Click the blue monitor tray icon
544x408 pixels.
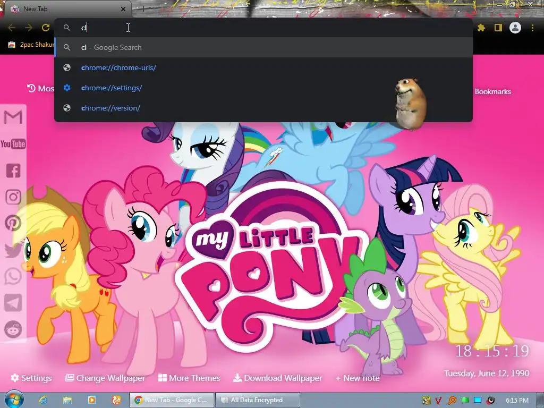click(x=478, y=401)
